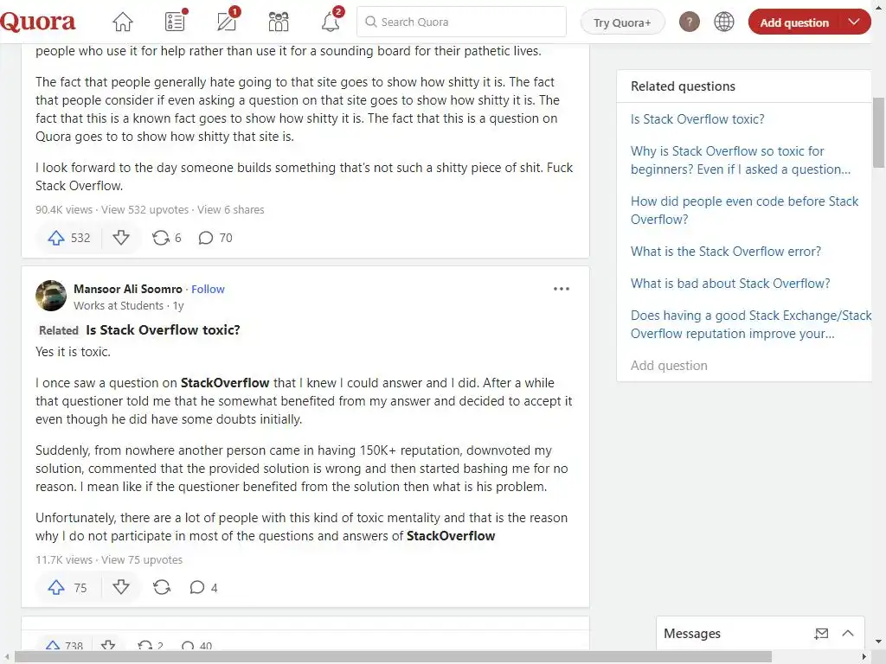This screenshot has height=664, width=886.
Task: Upvote the answer with 532 upvotes
Action: 67,238
